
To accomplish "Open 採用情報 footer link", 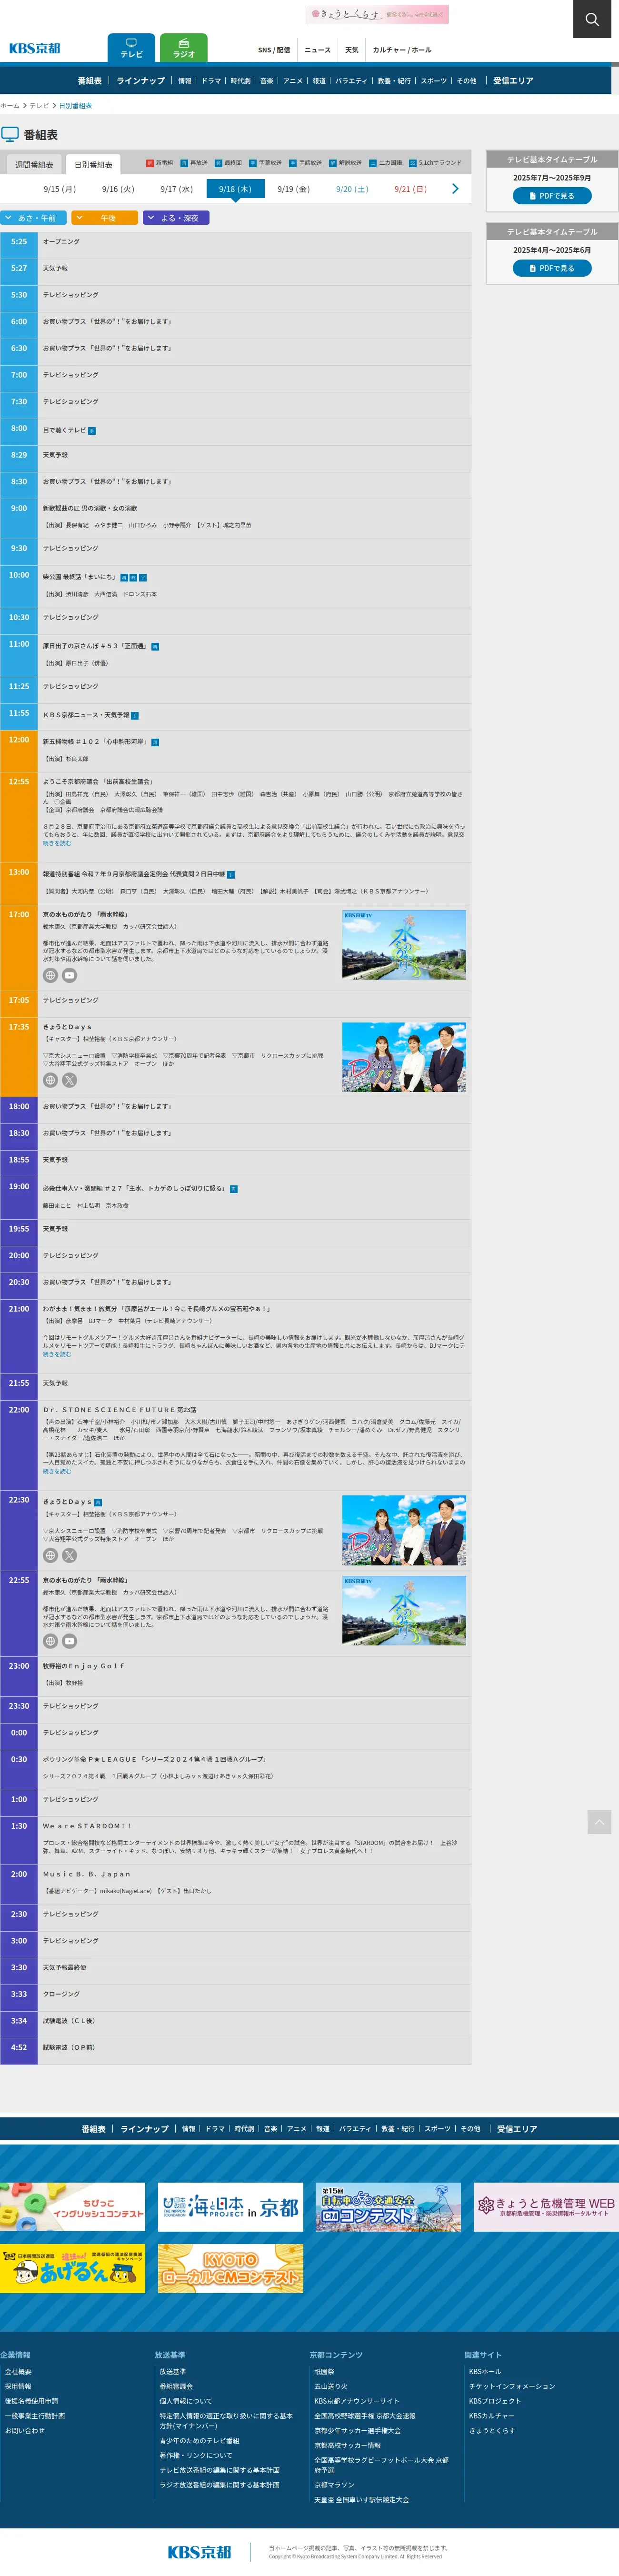I will click(18, 2386).
